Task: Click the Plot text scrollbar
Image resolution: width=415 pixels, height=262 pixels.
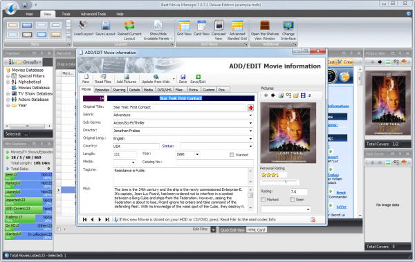Action: coord(250,198)
